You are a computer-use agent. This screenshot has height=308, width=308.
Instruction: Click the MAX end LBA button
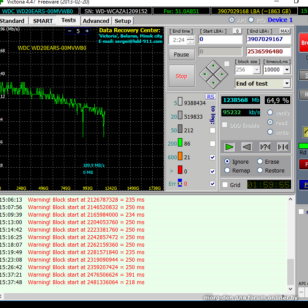(285, 31)
